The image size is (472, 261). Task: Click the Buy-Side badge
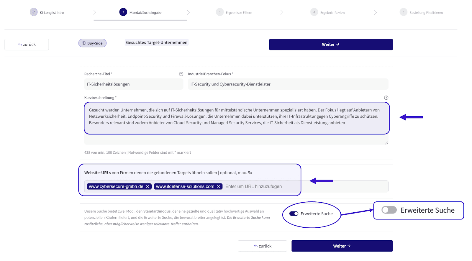pyautogui.click(x=92, y=43)
